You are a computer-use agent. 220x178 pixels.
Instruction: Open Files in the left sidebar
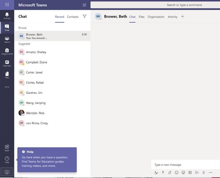point(7,75)
